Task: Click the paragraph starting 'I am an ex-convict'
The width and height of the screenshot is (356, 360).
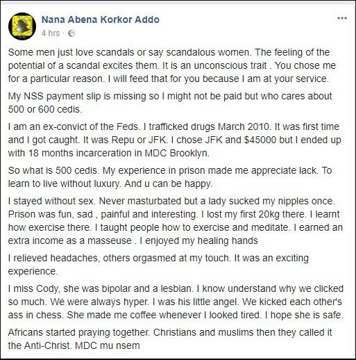Action: [174, 140]
